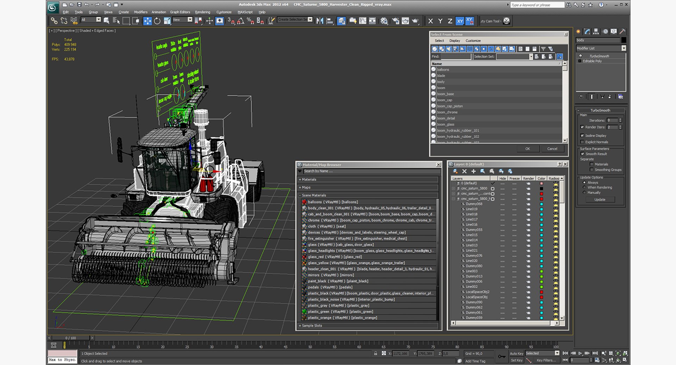Open the Modifiers menu
Image resolution: width=676 pixels, height=365 pixels.
pyautogui.click(x=141, y=12)
